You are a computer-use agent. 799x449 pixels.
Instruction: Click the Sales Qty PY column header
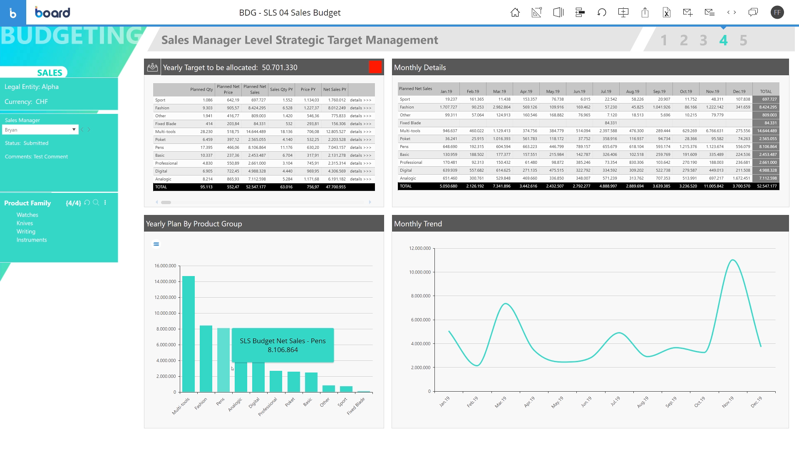coord(281,89)
